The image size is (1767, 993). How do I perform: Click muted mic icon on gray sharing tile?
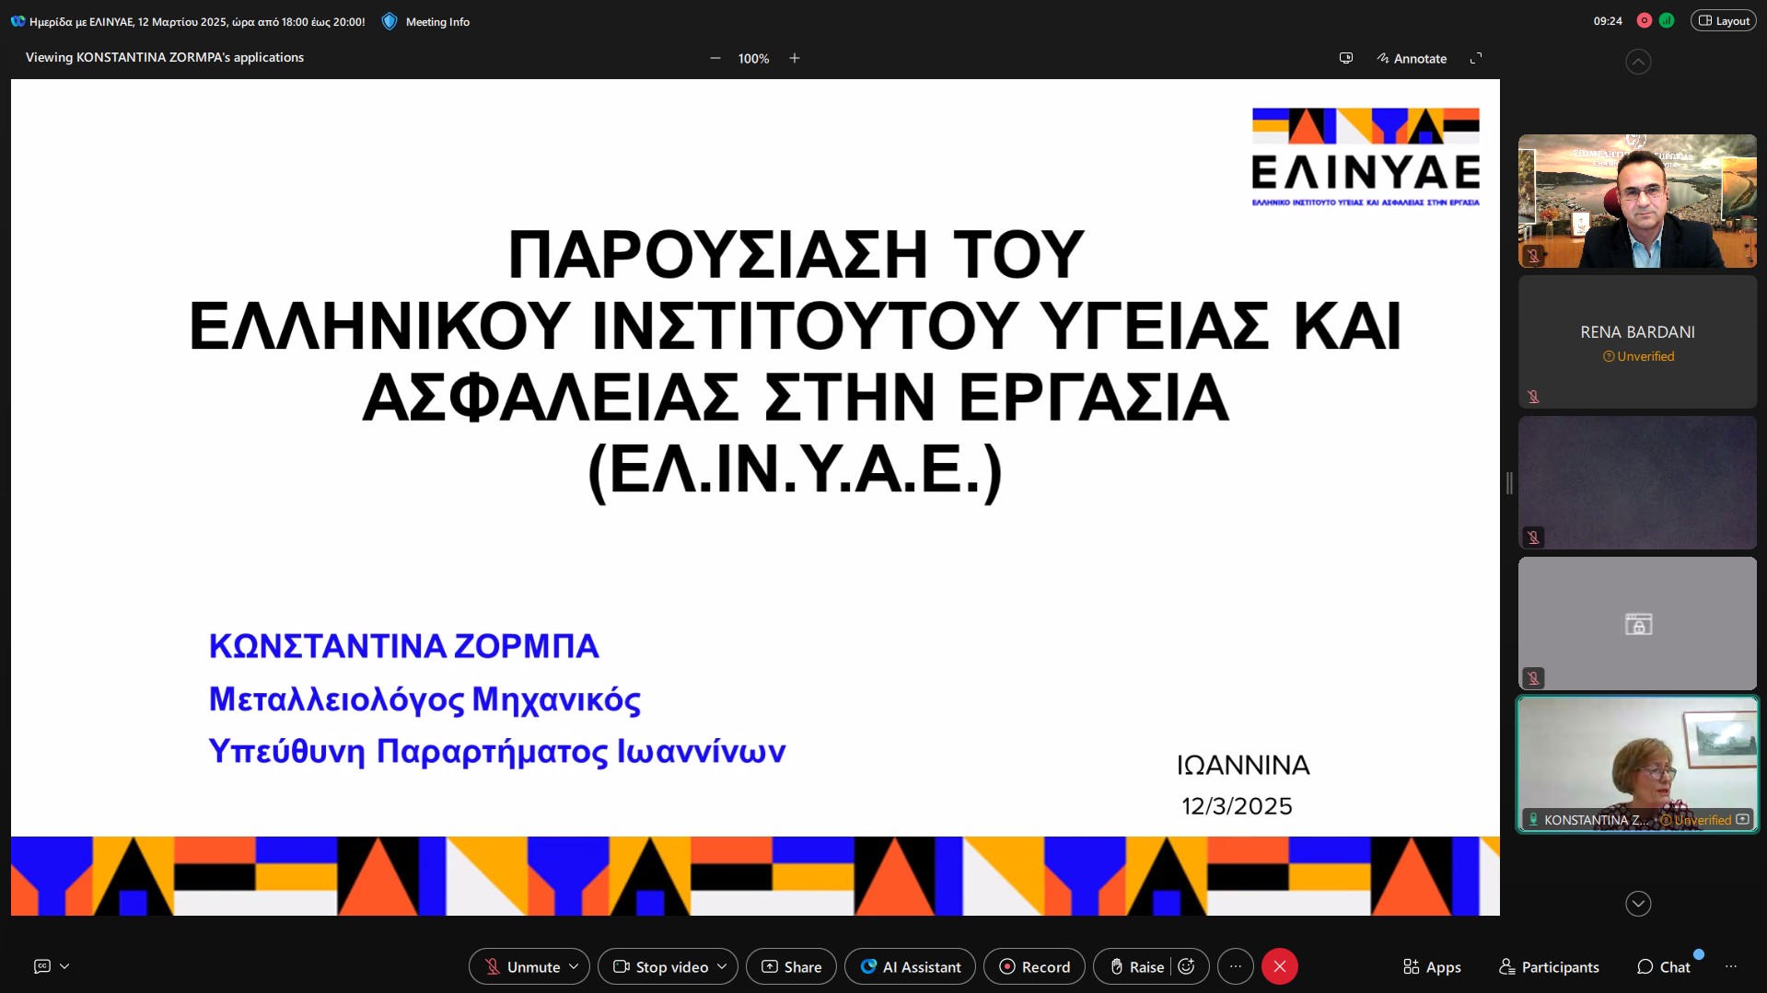coord(1533,678)
